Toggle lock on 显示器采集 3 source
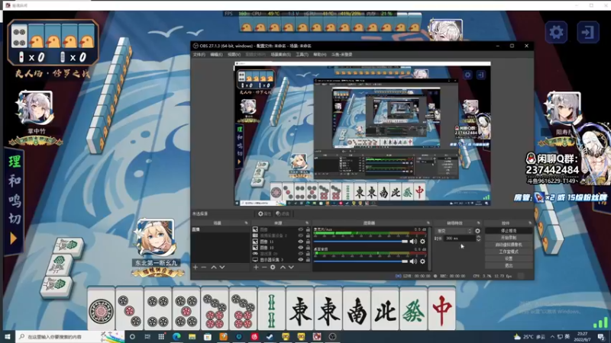The height and width of the screenshot is (343, 611). [308, 259]
